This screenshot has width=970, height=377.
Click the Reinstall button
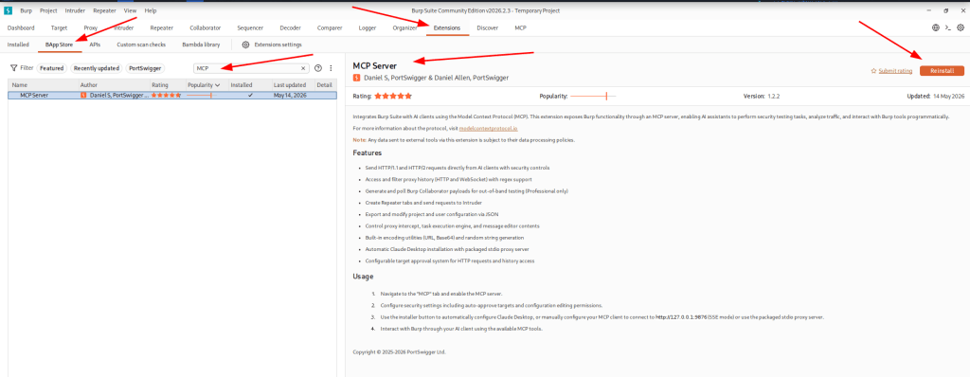(x=942, y=71)
